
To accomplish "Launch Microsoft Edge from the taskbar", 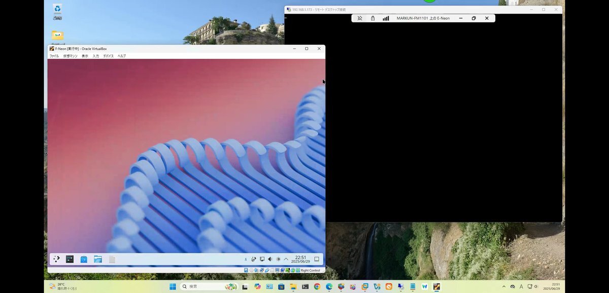I will pyautogui.click(x=329, y=286).
